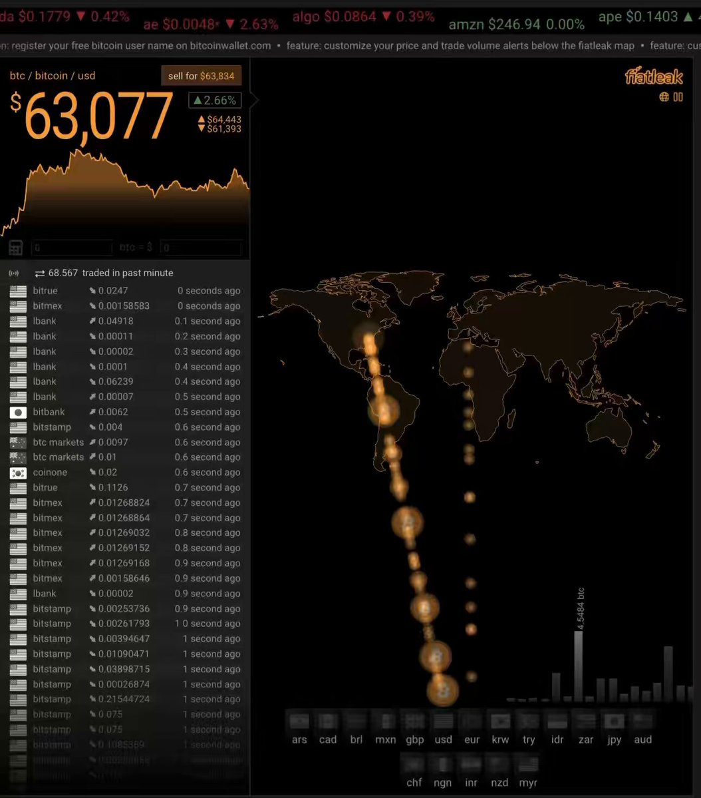The image size is (701, 798).
Task: Toggle the jpy currency flag
Action: pyautogui.click(x=614, y=721)
